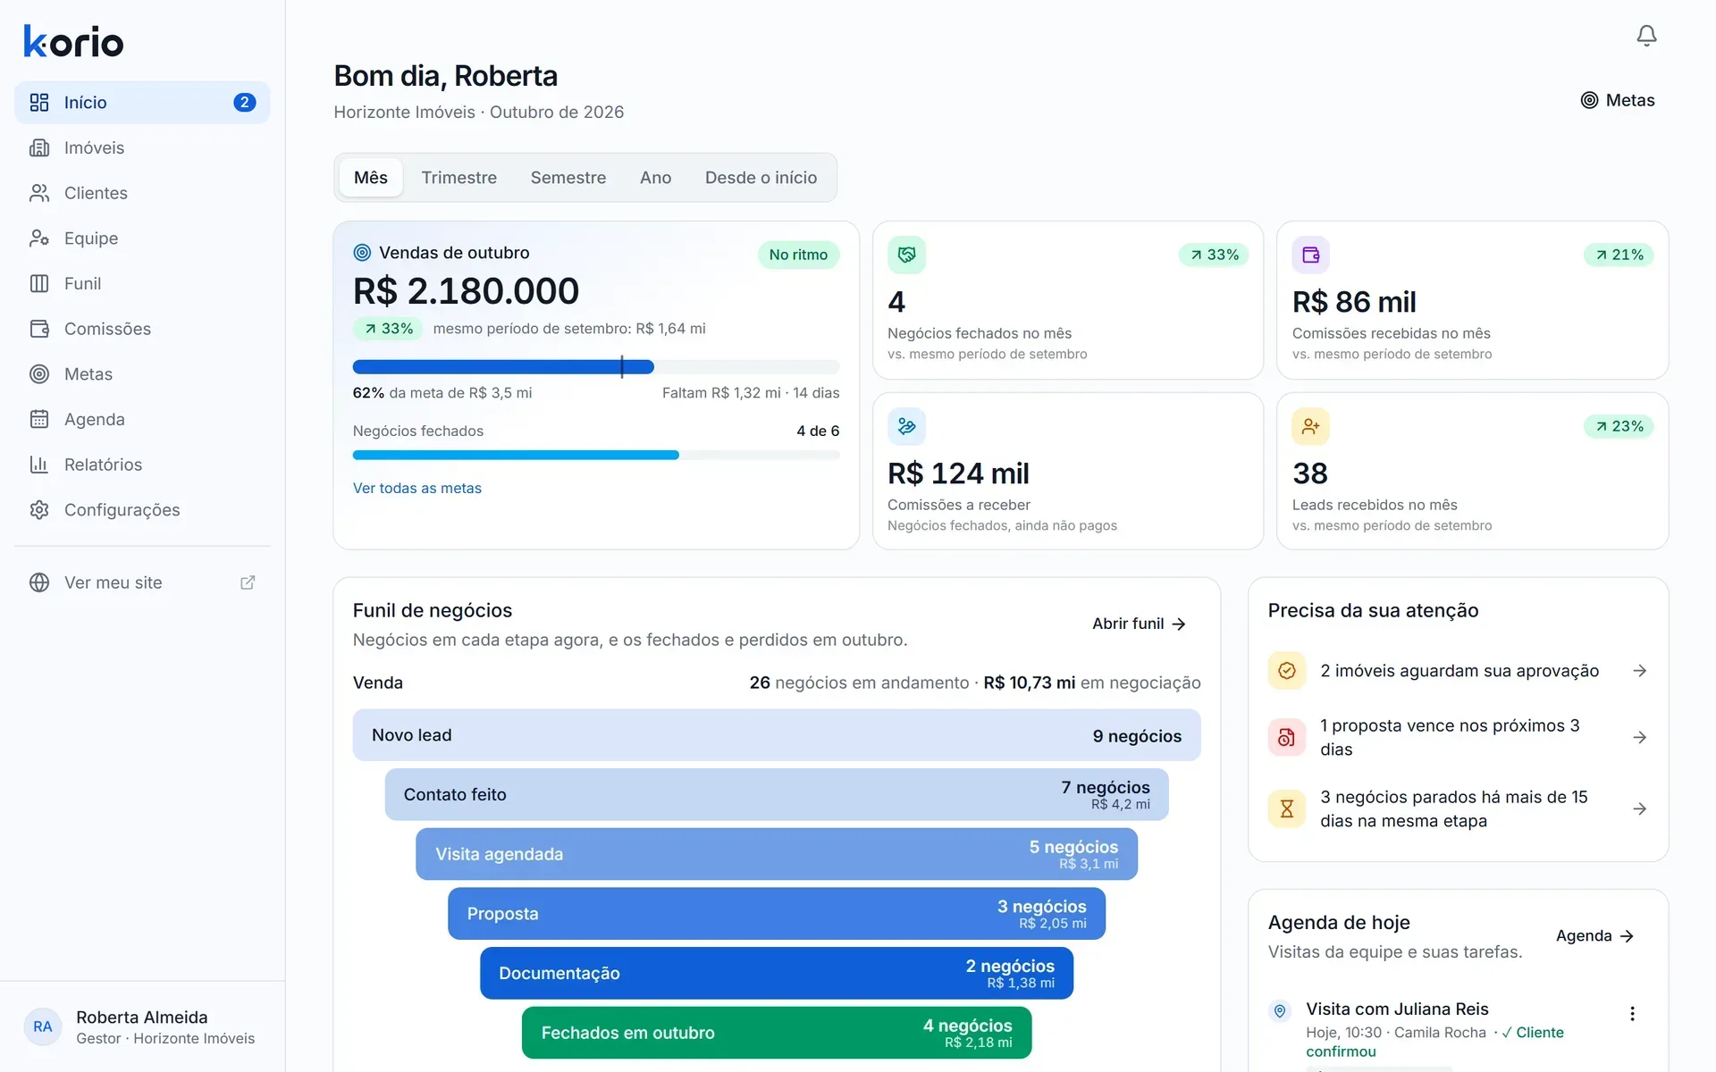Click Abrir funil link

(x=1139, y=624)
